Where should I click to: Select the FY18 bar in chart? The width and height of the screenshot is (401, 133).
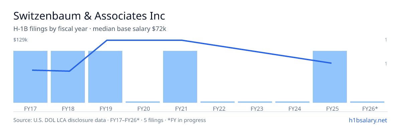pos(68,77)
